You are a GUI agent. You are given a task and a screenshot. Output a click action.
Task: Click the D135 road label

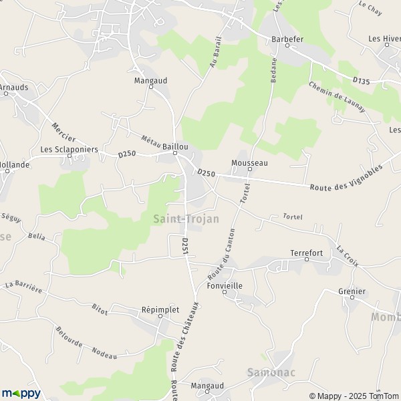coord(361,81)
